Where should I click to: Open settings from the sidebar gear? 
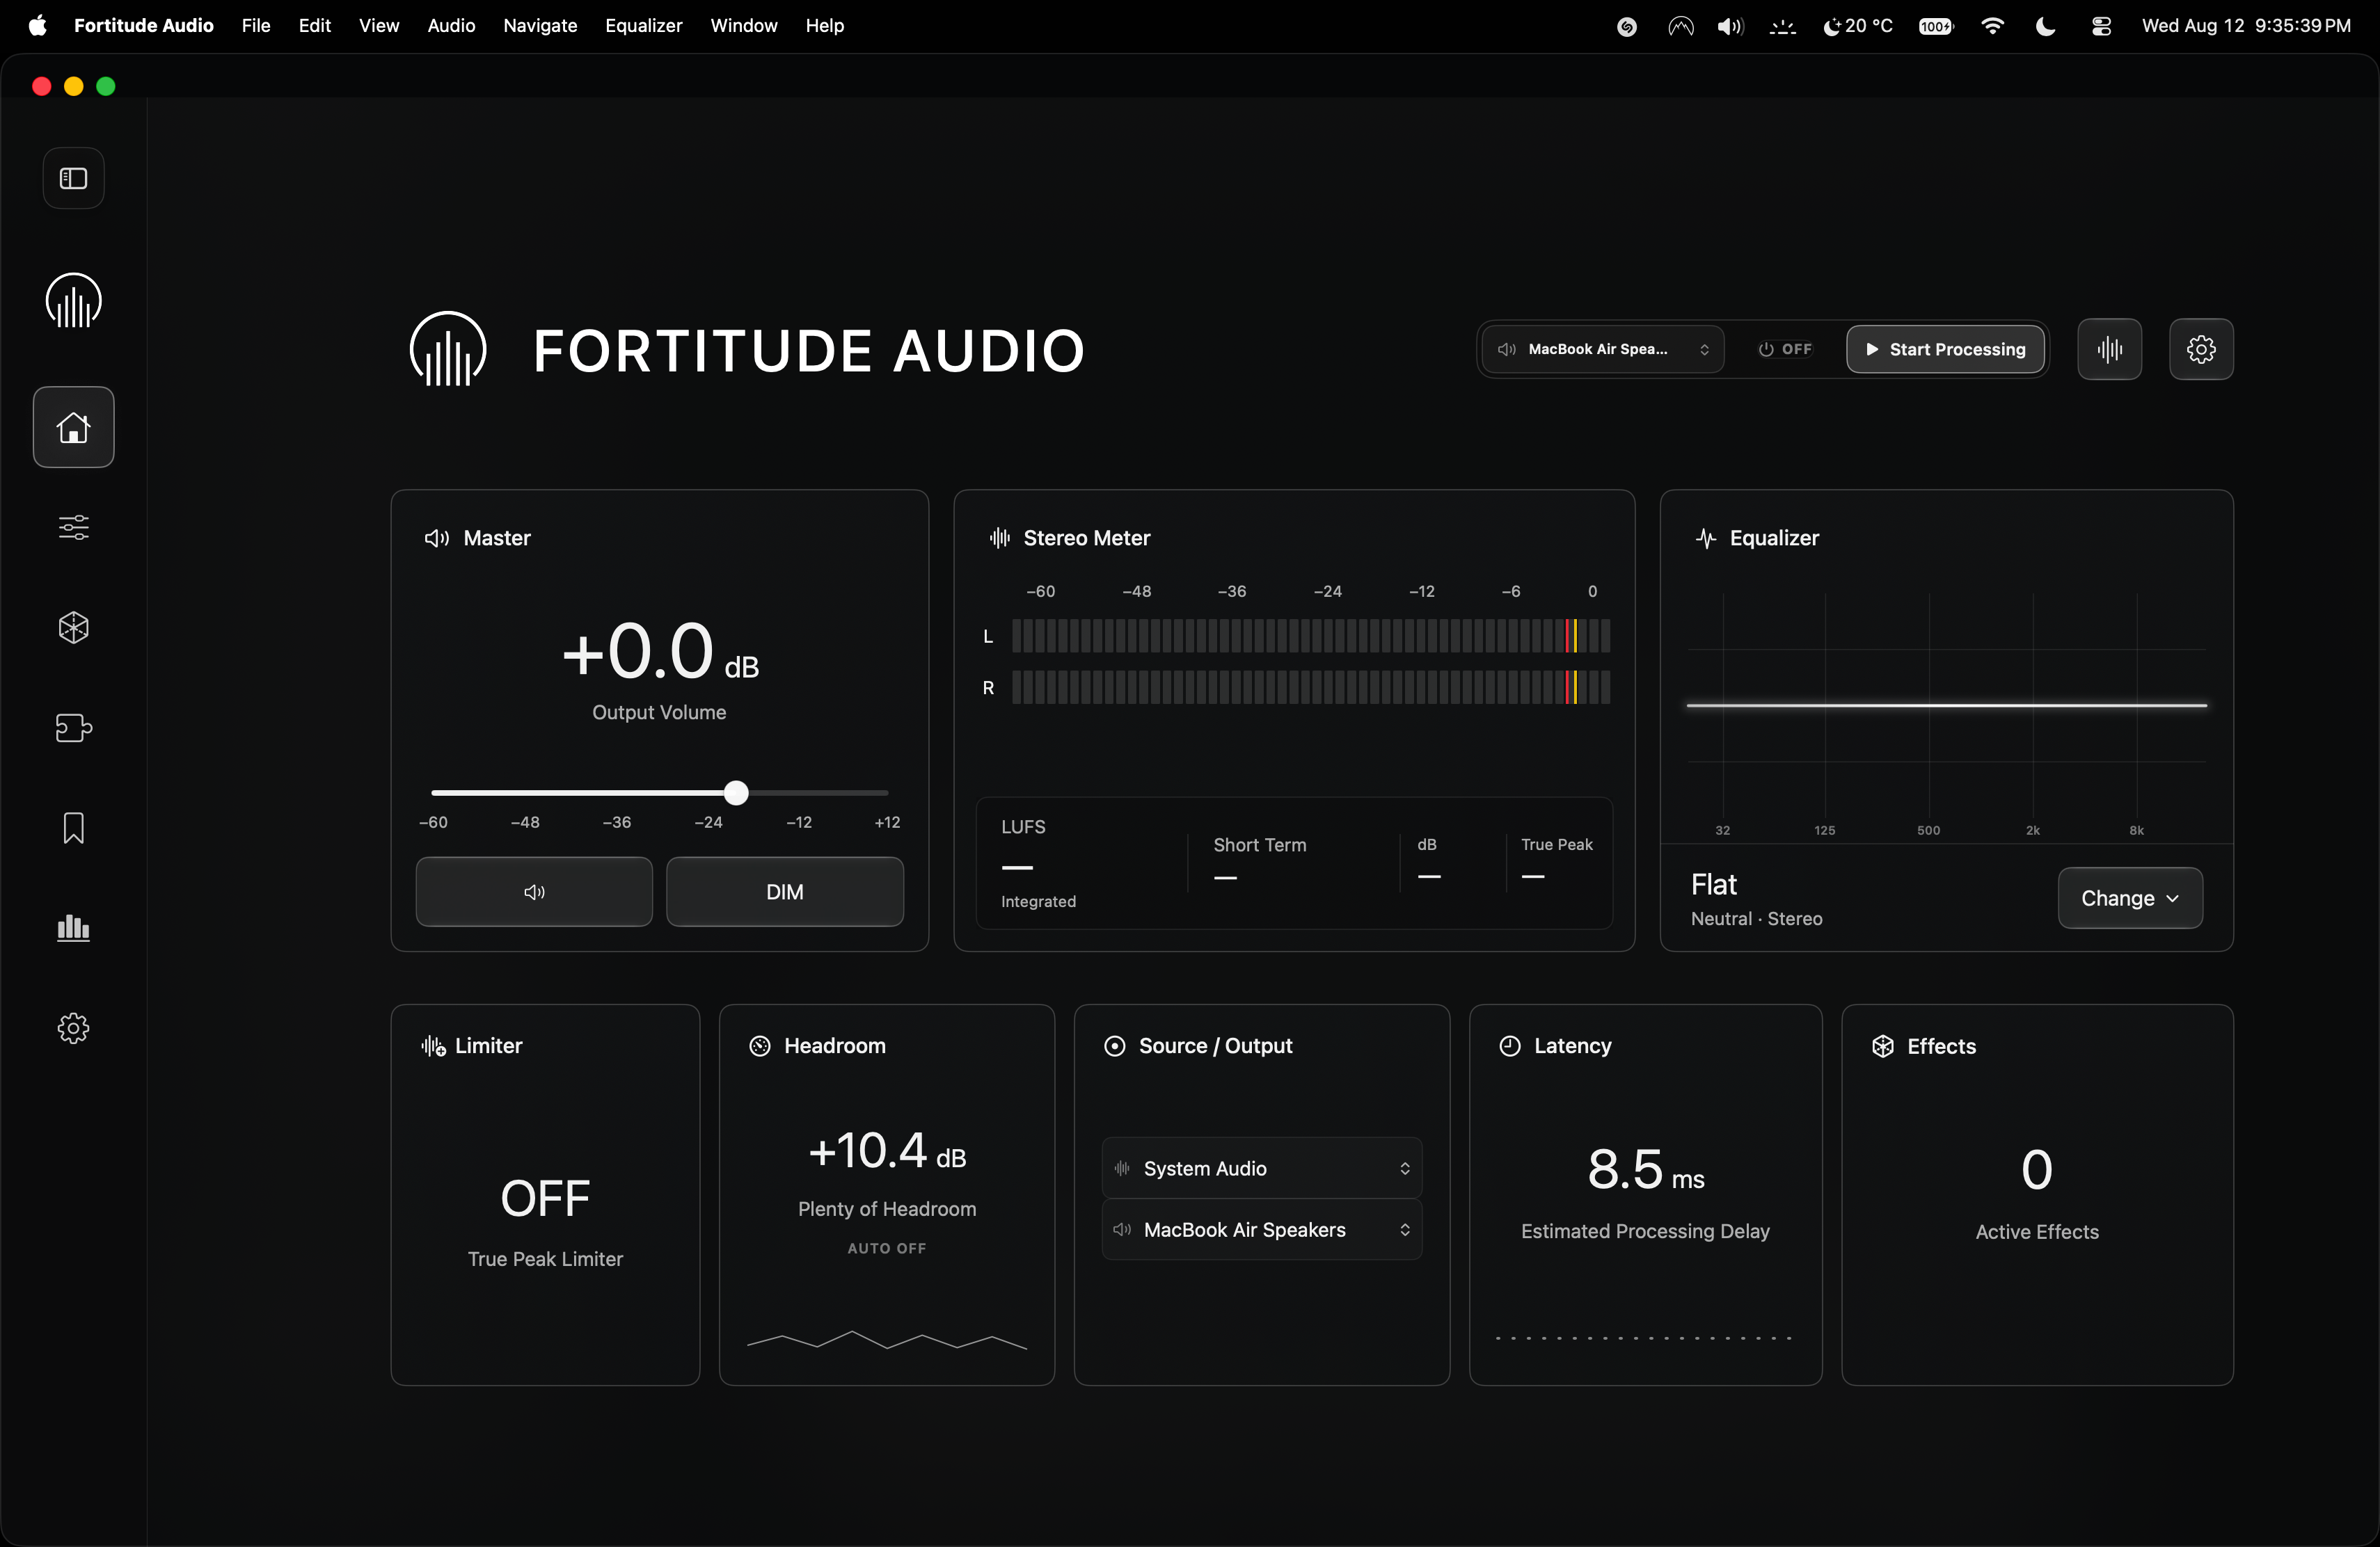pos(73,1027)
